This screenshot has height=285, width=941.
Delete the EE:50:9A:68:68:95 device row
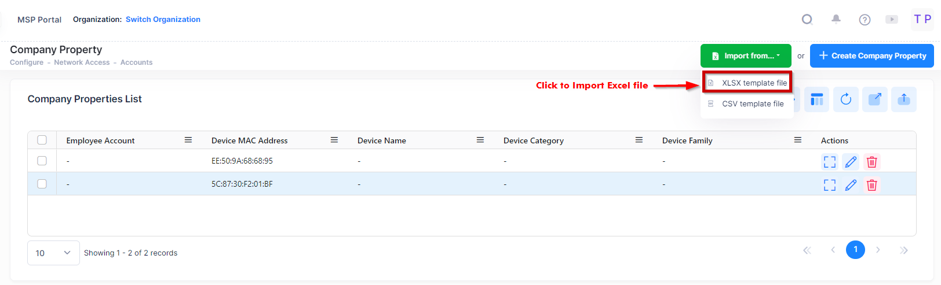871,162
